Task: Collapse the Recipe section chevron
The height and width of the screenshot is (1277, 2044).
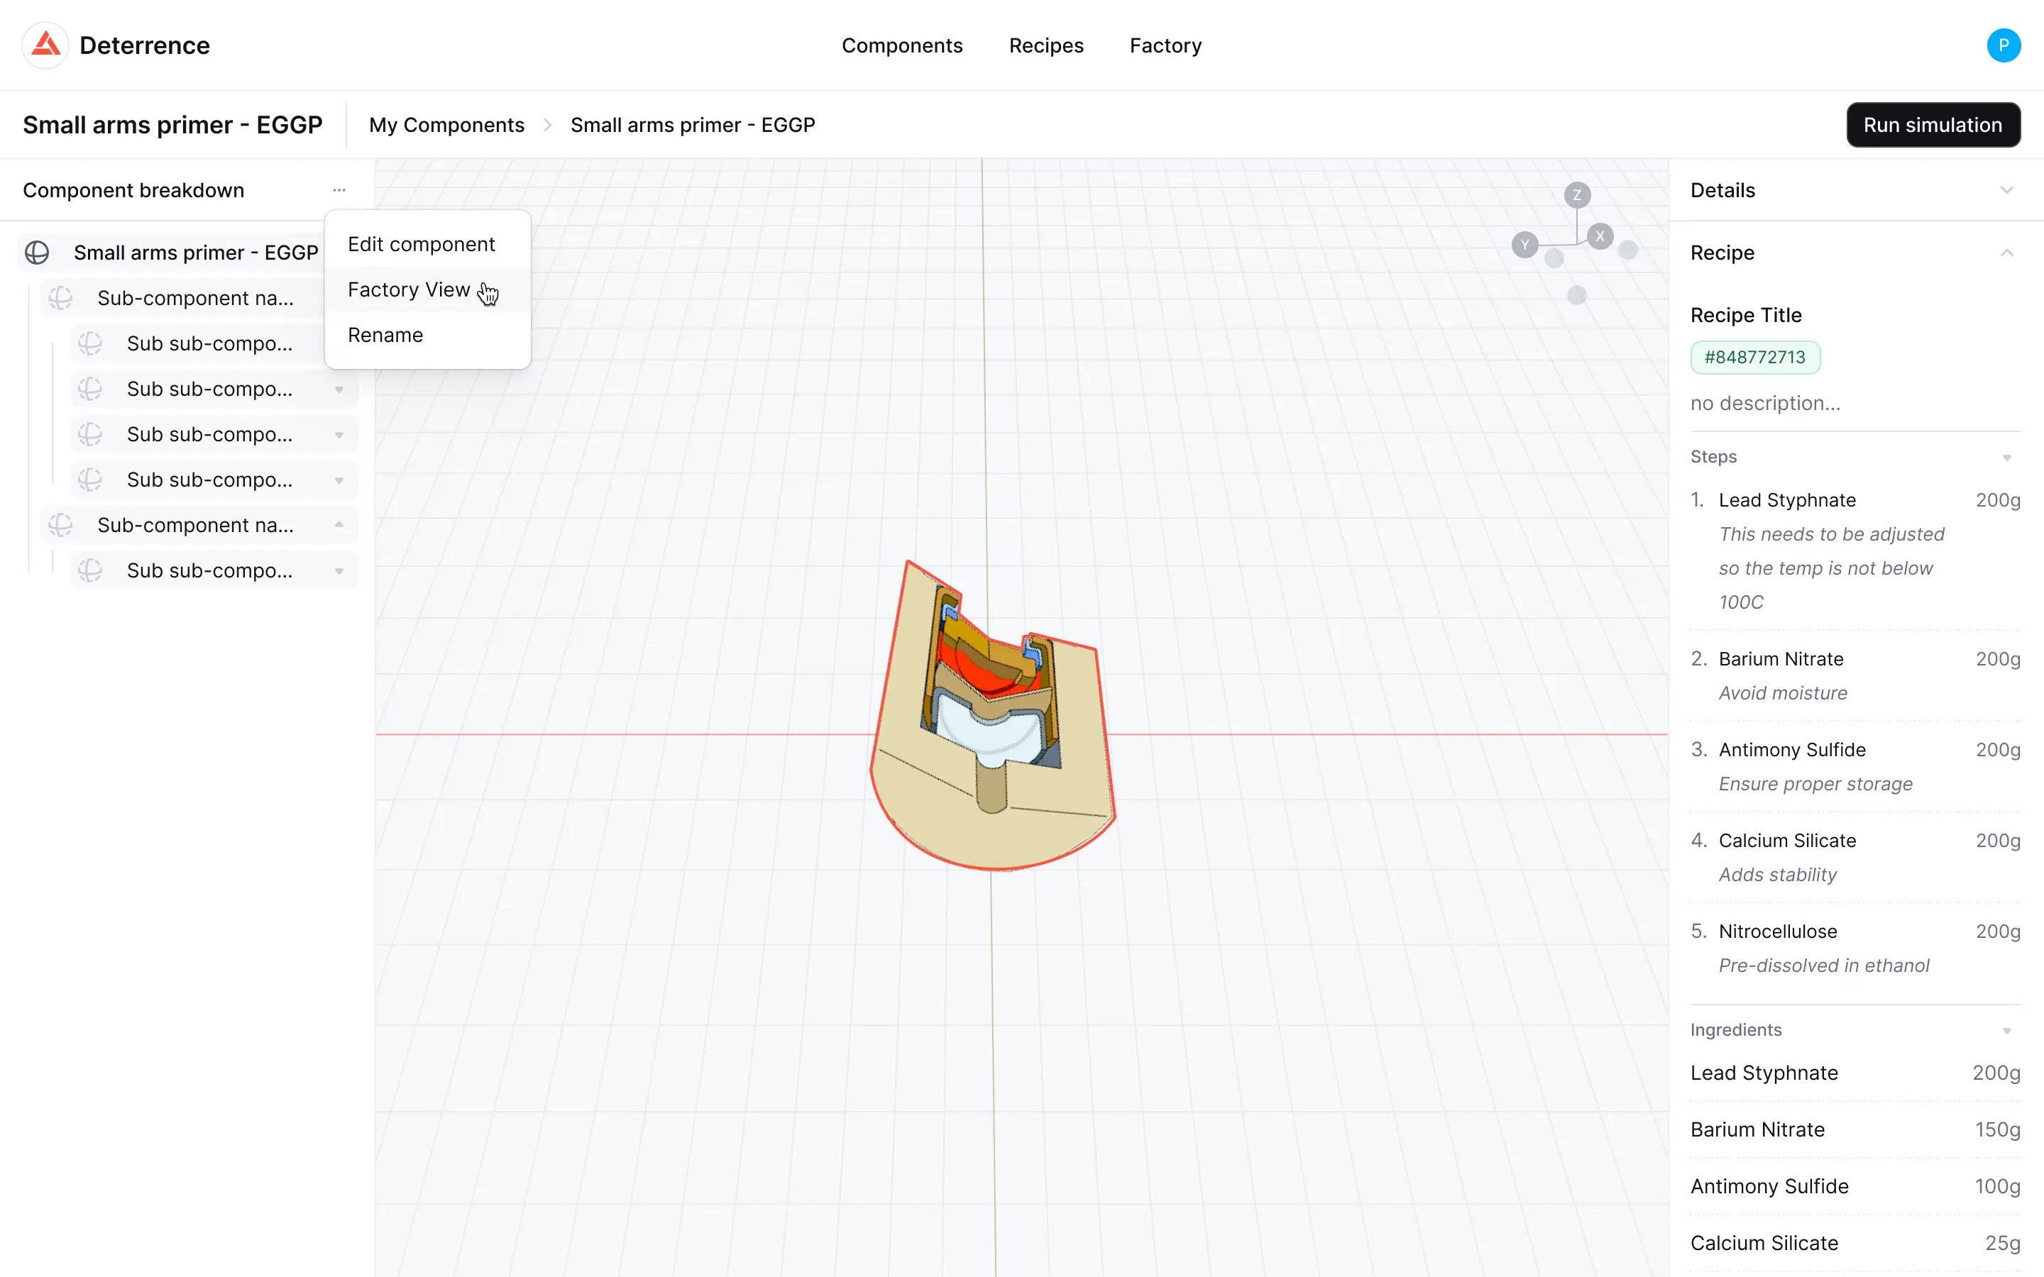Action: (x=2006, y=253)
